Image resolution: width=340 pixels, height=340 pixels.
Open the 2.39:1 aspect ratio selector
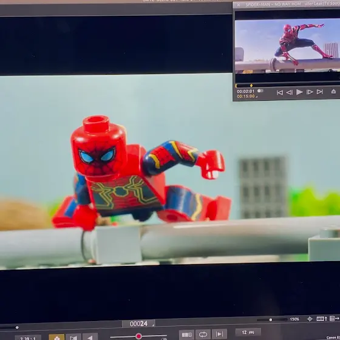(x=28, y=338)
